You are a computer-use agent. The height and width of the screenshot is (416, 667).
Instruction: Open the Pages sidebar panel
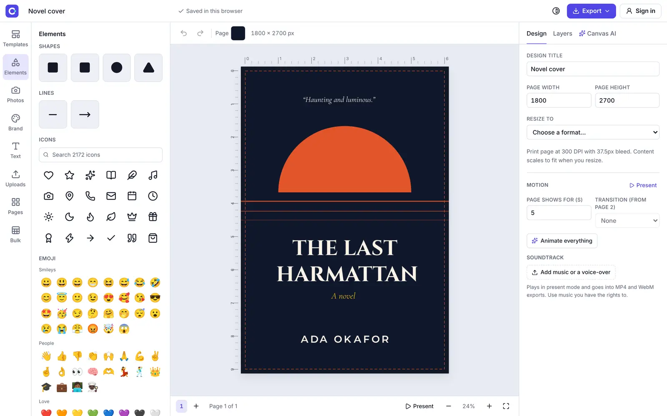(15, 206)
